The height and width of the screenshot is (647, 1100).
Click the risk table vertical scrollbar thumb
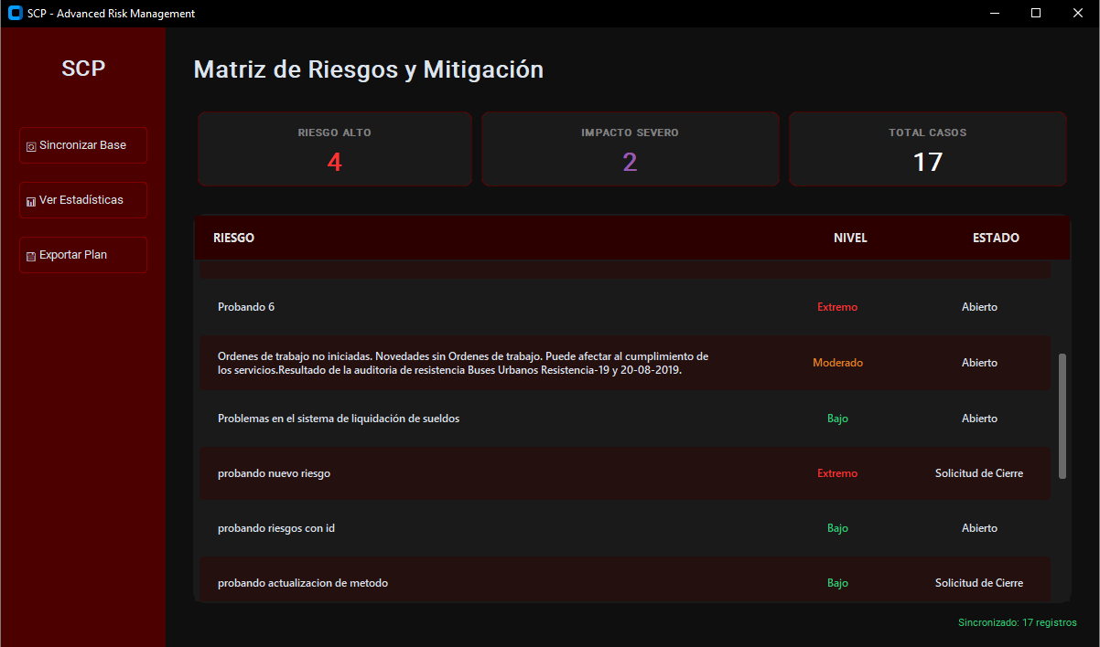[x=1062, y=416]
